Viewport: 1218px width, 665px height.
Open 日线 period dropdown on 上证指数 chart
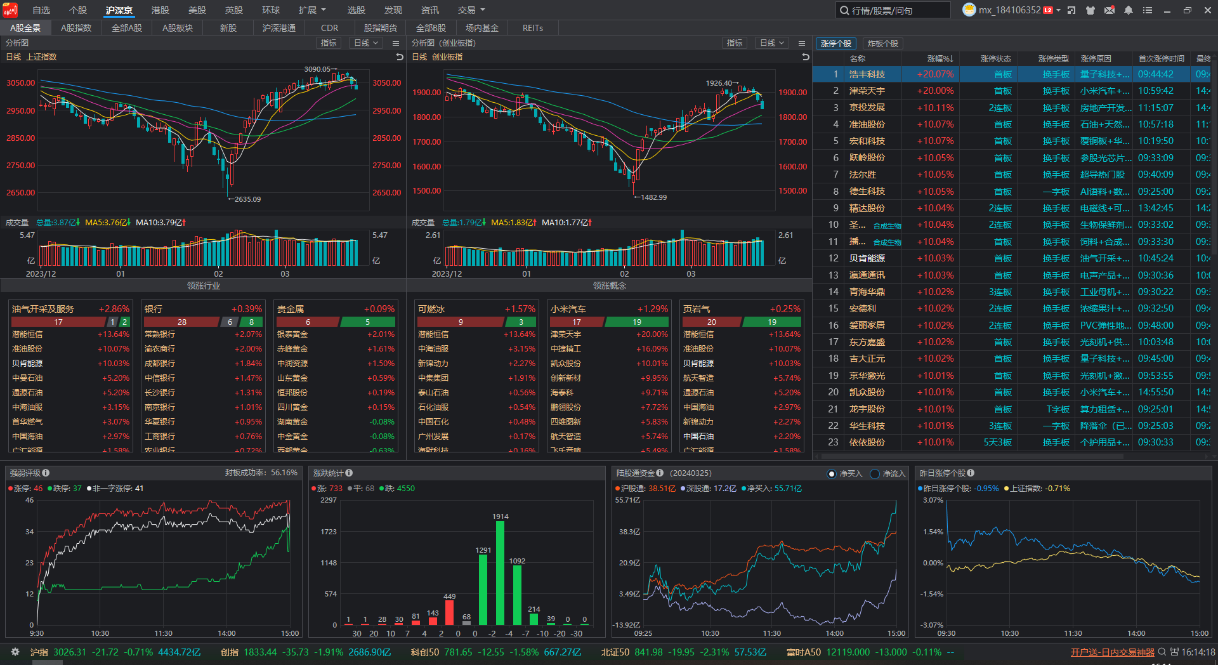click(x=366, y=43)
